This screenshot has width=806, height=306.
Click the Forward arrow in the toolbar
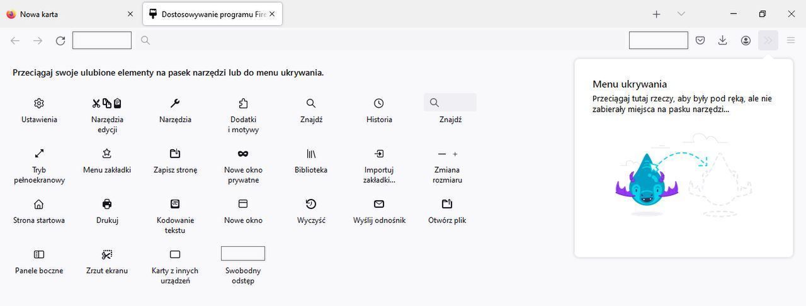click(38, 40)
